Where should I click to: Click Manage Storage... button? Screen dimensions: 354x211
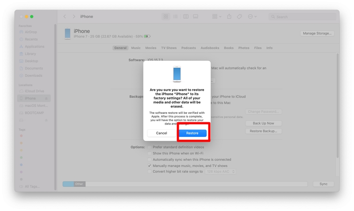(317, 34)
